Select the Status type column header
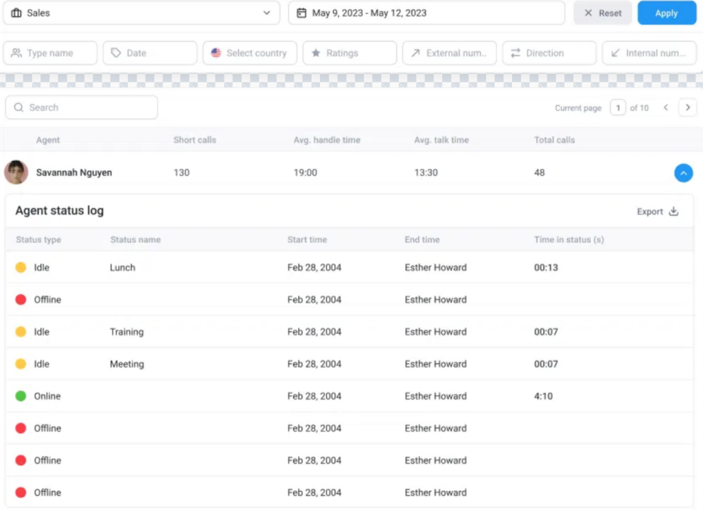 pyautogui.click(x=38, y=240)
